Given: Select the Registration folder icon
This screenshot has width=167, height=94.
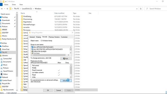Looking at the screenshot, I should (x=22, y=22).
